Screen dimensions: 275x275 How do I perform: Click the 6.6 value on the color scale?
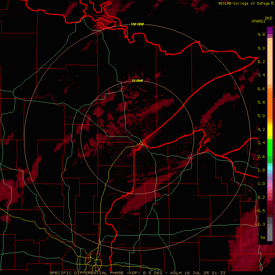(261, 89)
